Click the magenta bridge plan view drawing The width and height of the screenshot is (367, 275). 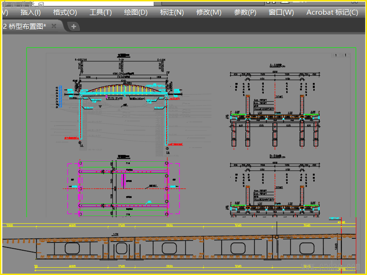[x=124, y=188]
